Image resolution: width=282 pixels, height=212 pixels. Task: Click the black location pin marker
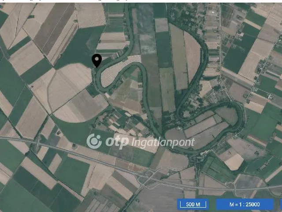click(x=97, y=61)
